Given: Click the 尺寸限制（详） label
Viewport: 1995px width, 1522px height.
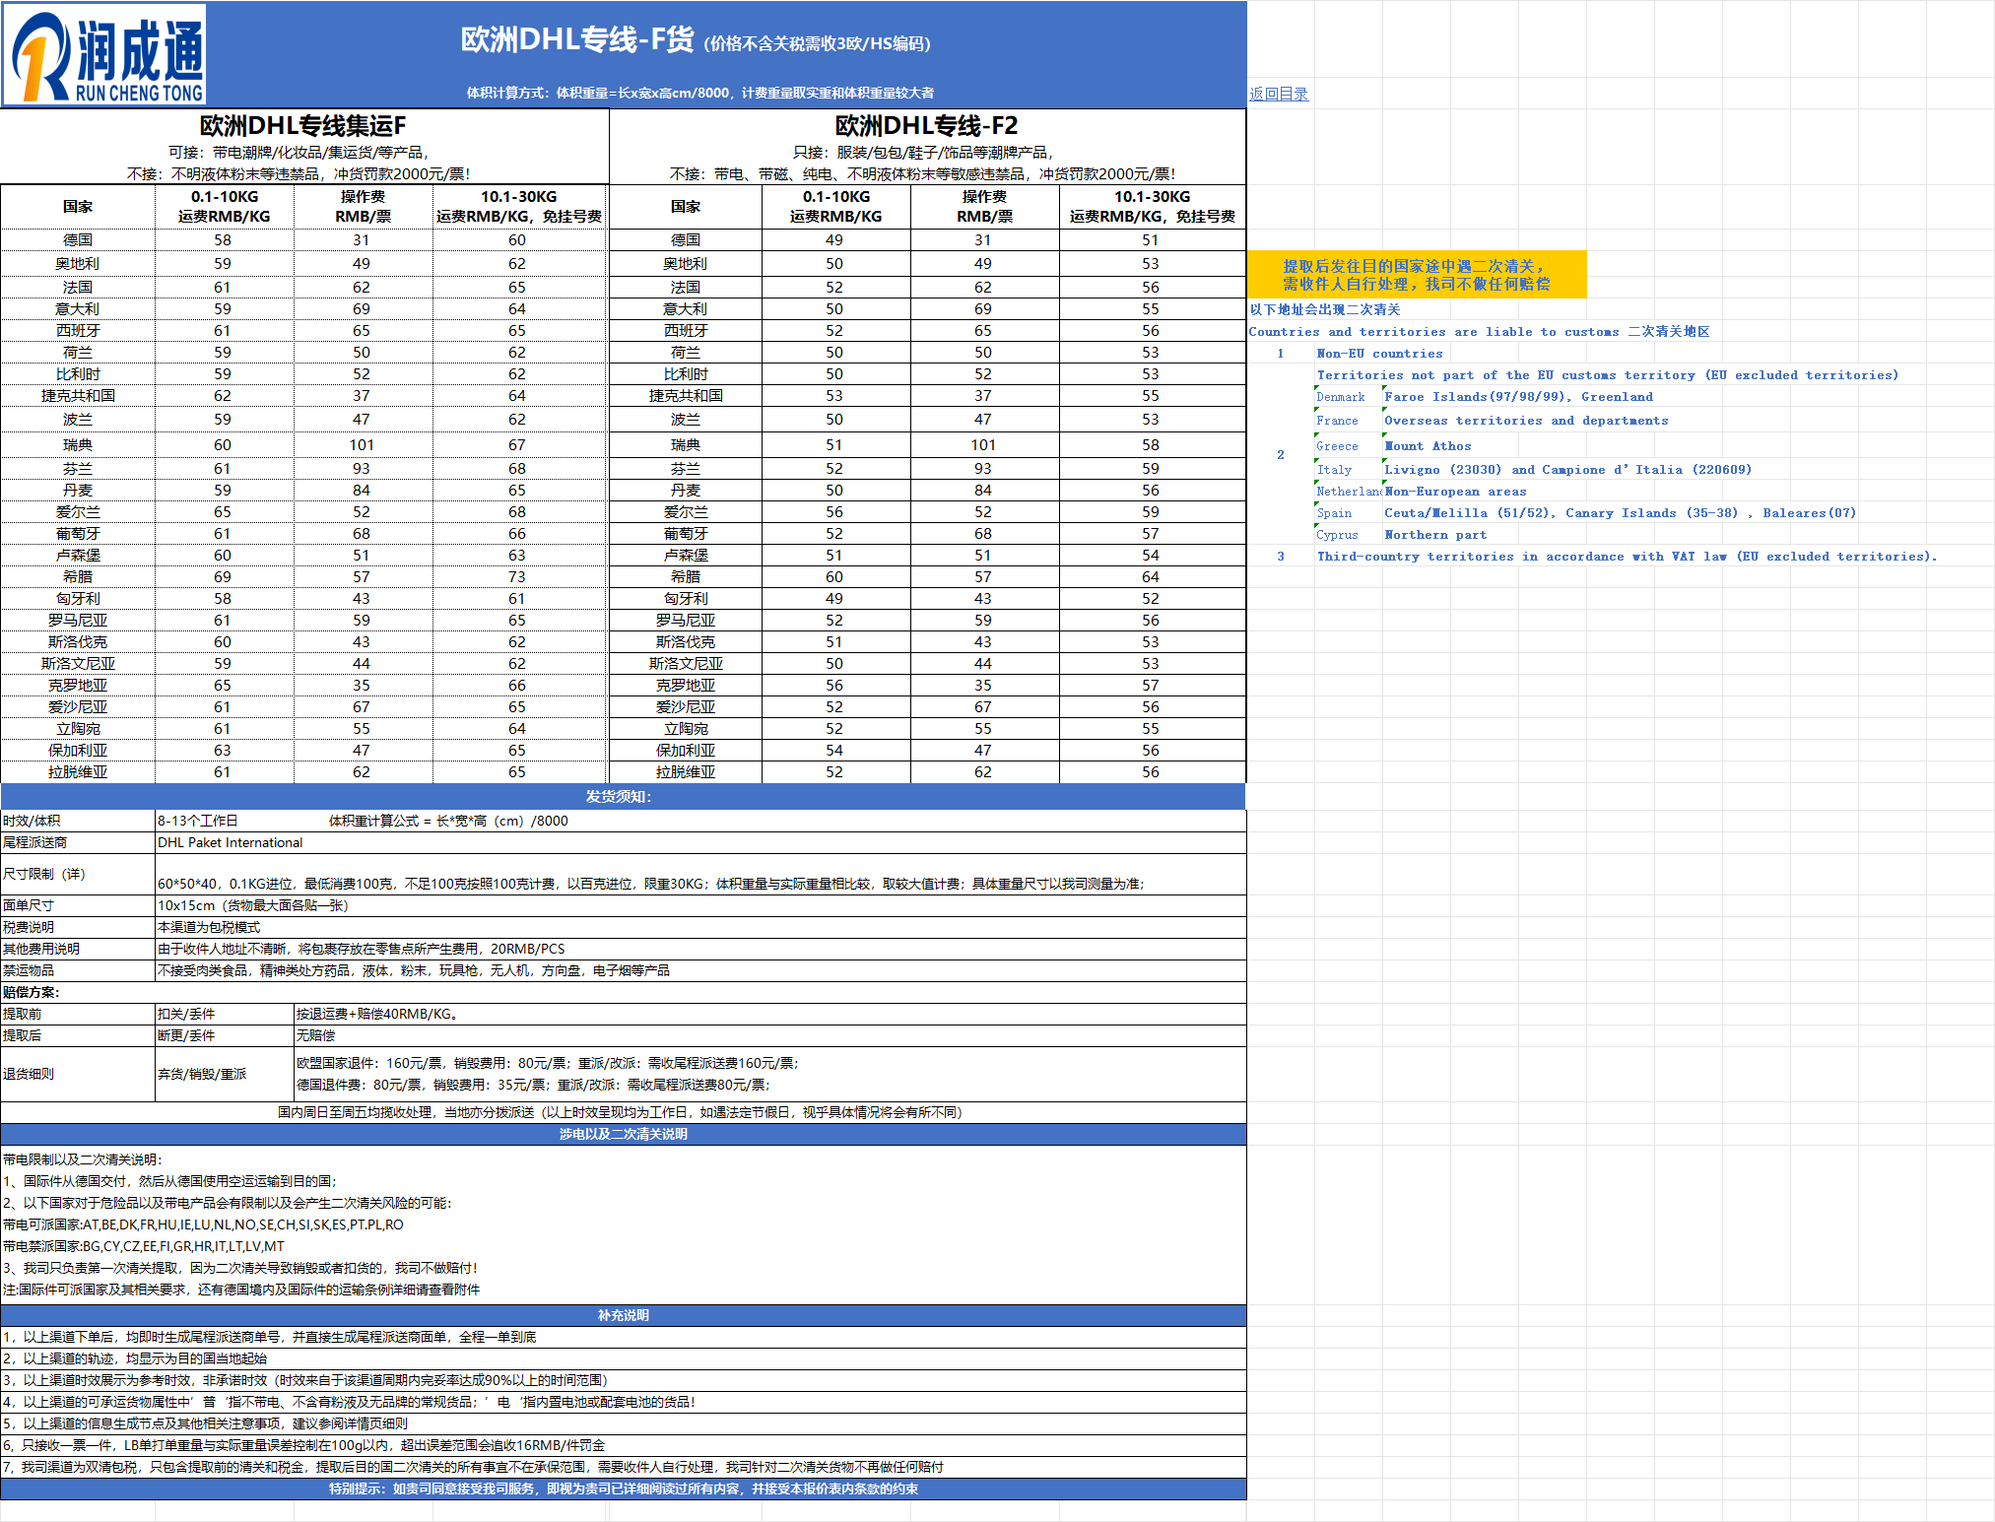Looking at the screenshot, I should coord(44,874).
